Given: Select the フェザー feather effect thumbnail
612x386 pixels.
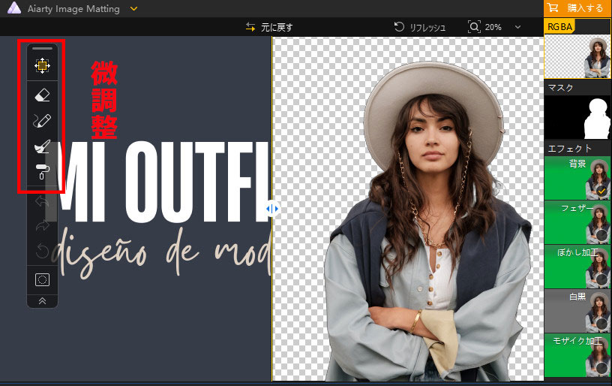Looking at the screenshot, I should point(577,223).
